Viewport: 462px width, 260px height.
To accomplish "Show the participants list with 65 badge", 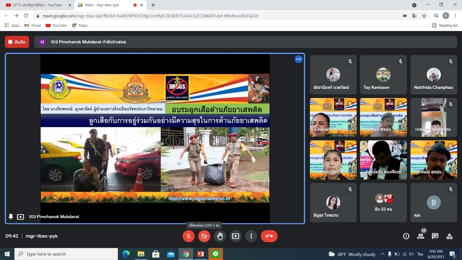I will point(420,236).
